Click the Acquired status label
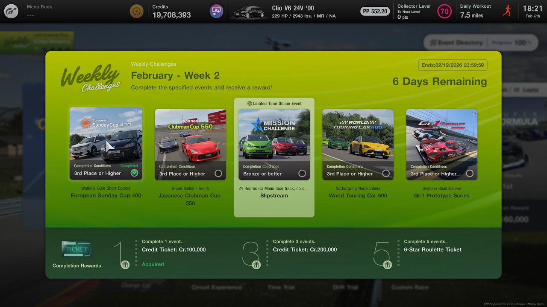The width and height of the screenshot is (547, 307). pyautogui.click(x=153, y=264)
